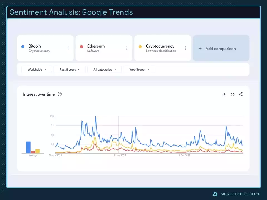Open the help tooltip beside Interest over time
The height and width of the screenshot is (200, 267).
(x=60, y=94)
